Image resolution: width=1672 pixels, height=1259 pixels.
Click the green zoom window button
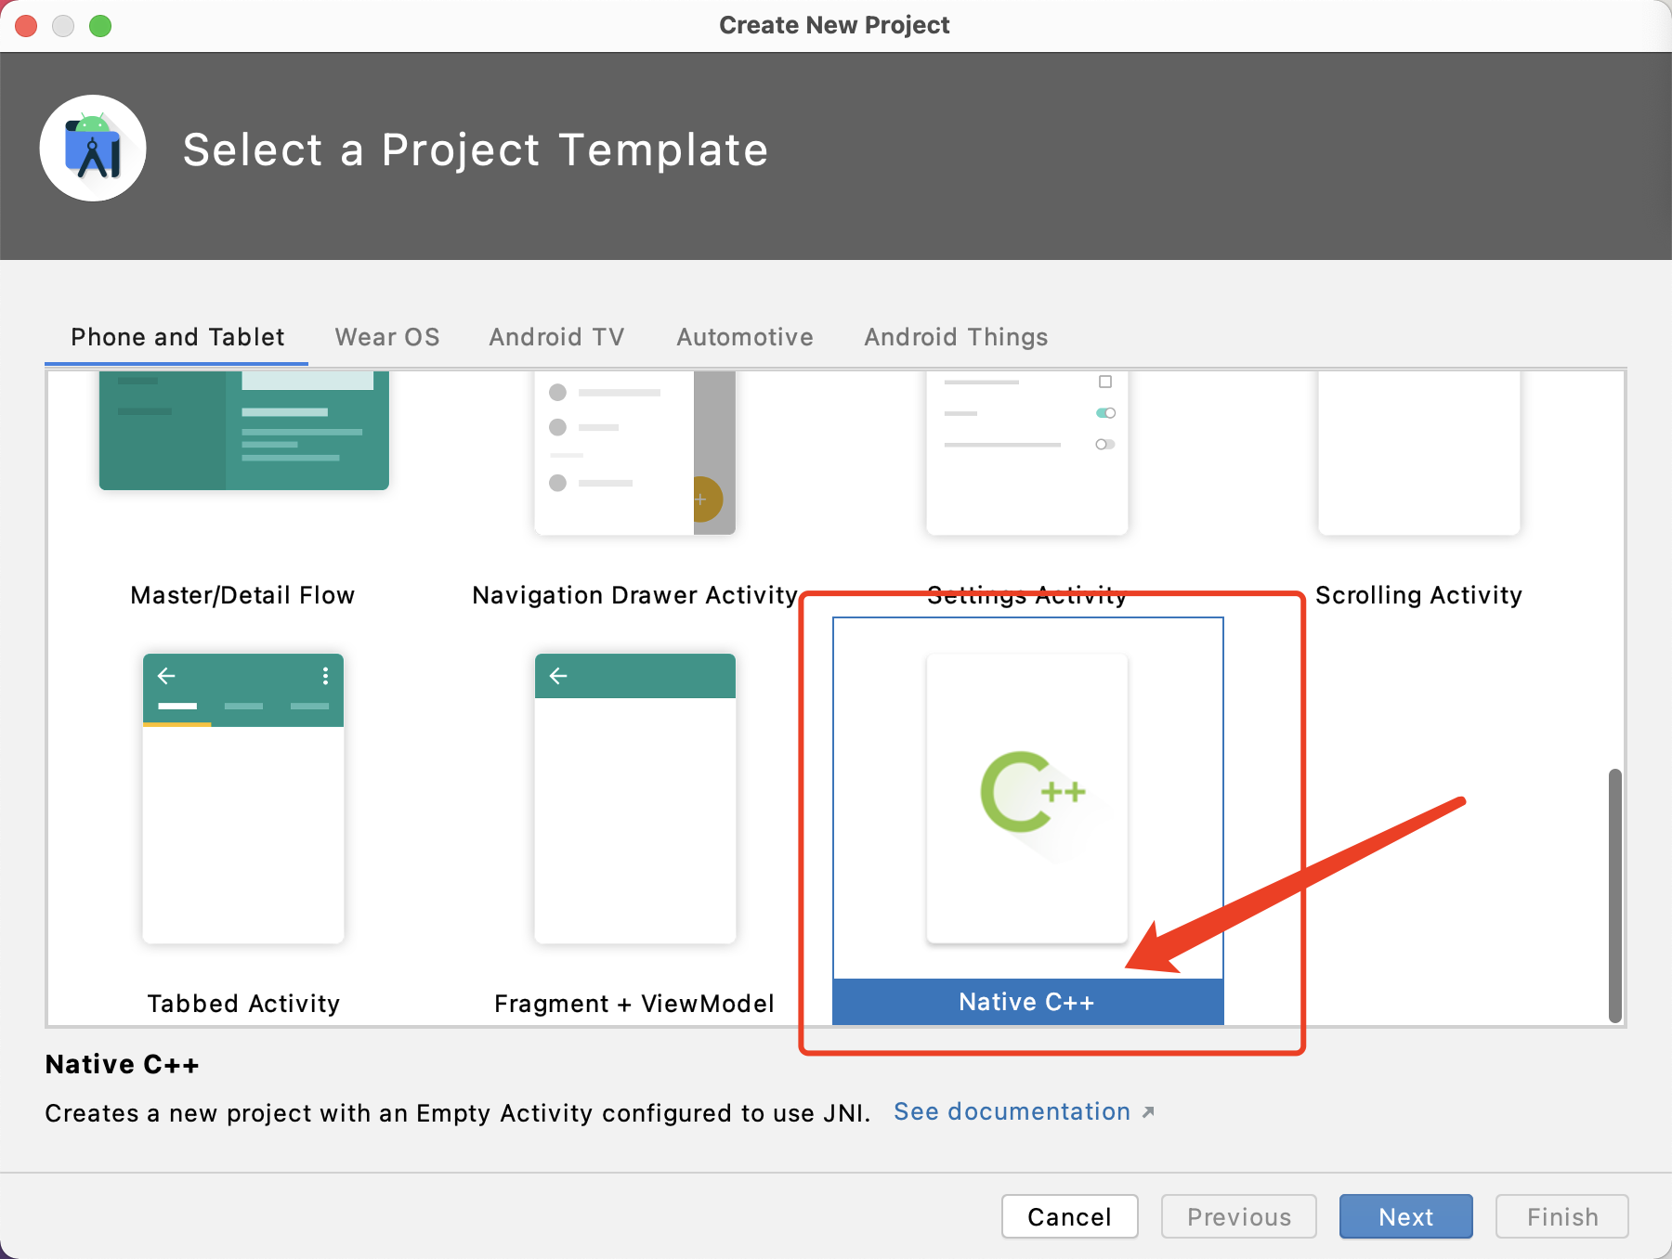[x=100, y=25]
